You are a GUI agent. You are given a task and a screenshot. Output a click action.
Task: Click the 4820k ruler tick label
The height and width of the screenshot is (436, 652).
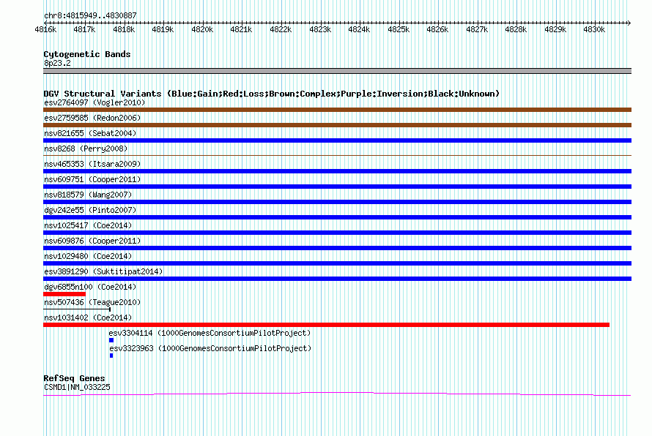(202, 29)
